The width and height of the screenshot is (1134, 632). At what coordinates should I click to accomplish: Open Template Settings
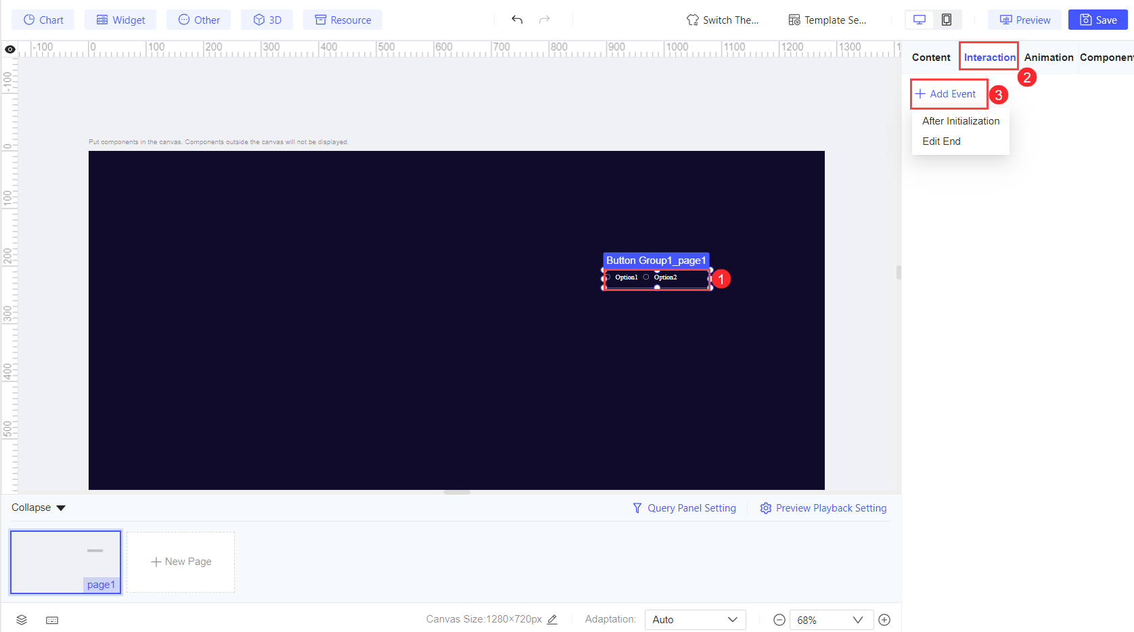[827, 20]
